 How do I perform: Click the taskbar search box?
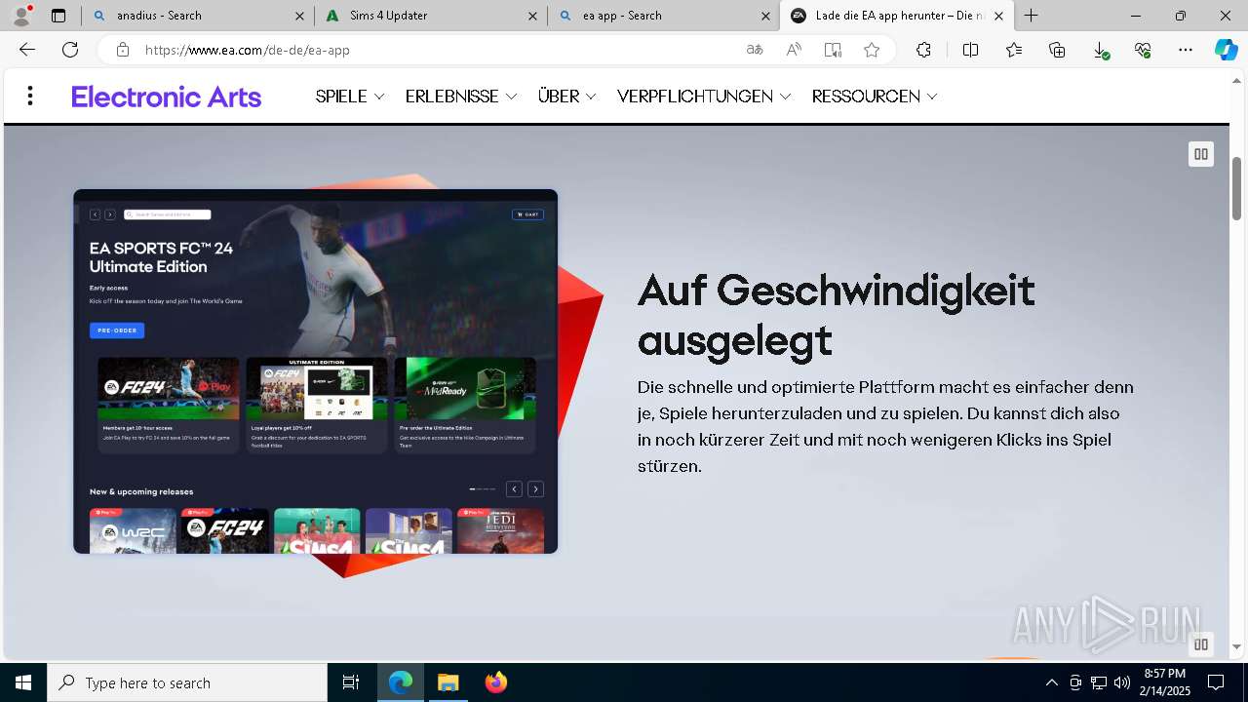[x=187, y=682]
